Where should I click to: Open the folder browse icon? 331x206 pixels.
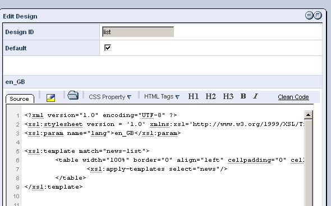point(73,95)
